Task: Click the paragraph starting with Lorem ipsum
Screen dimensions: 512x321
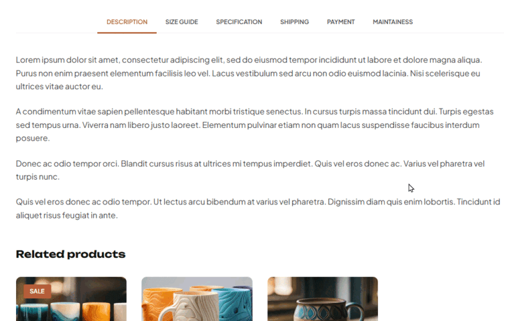Action: tap(249, 73)
